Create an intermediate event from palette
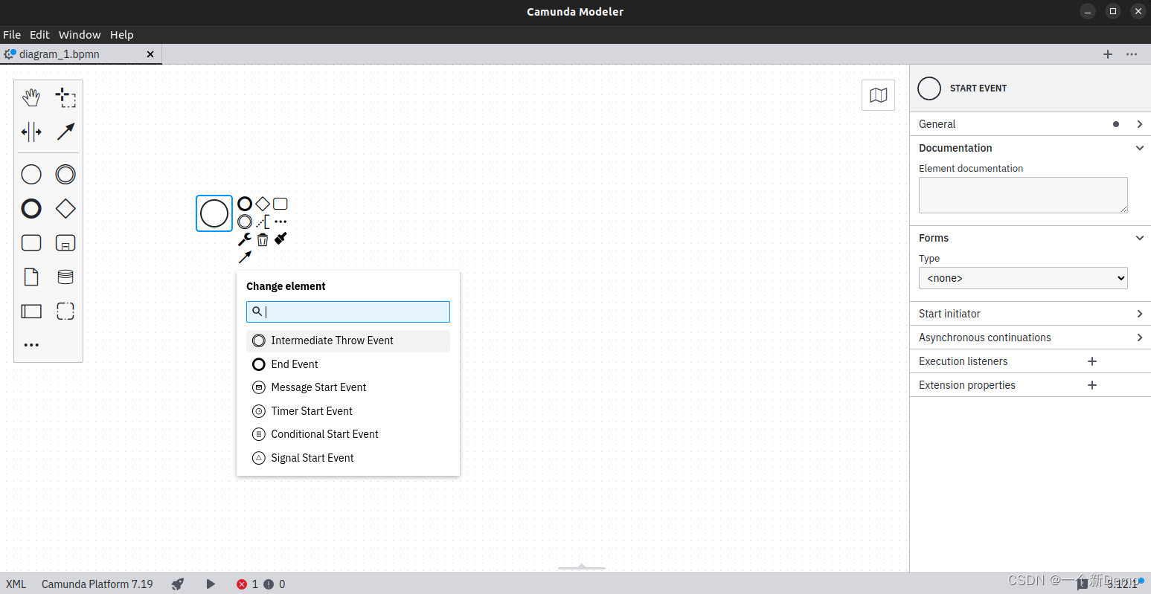Screen dimensions: 1151x594 (x=65, y=175)
